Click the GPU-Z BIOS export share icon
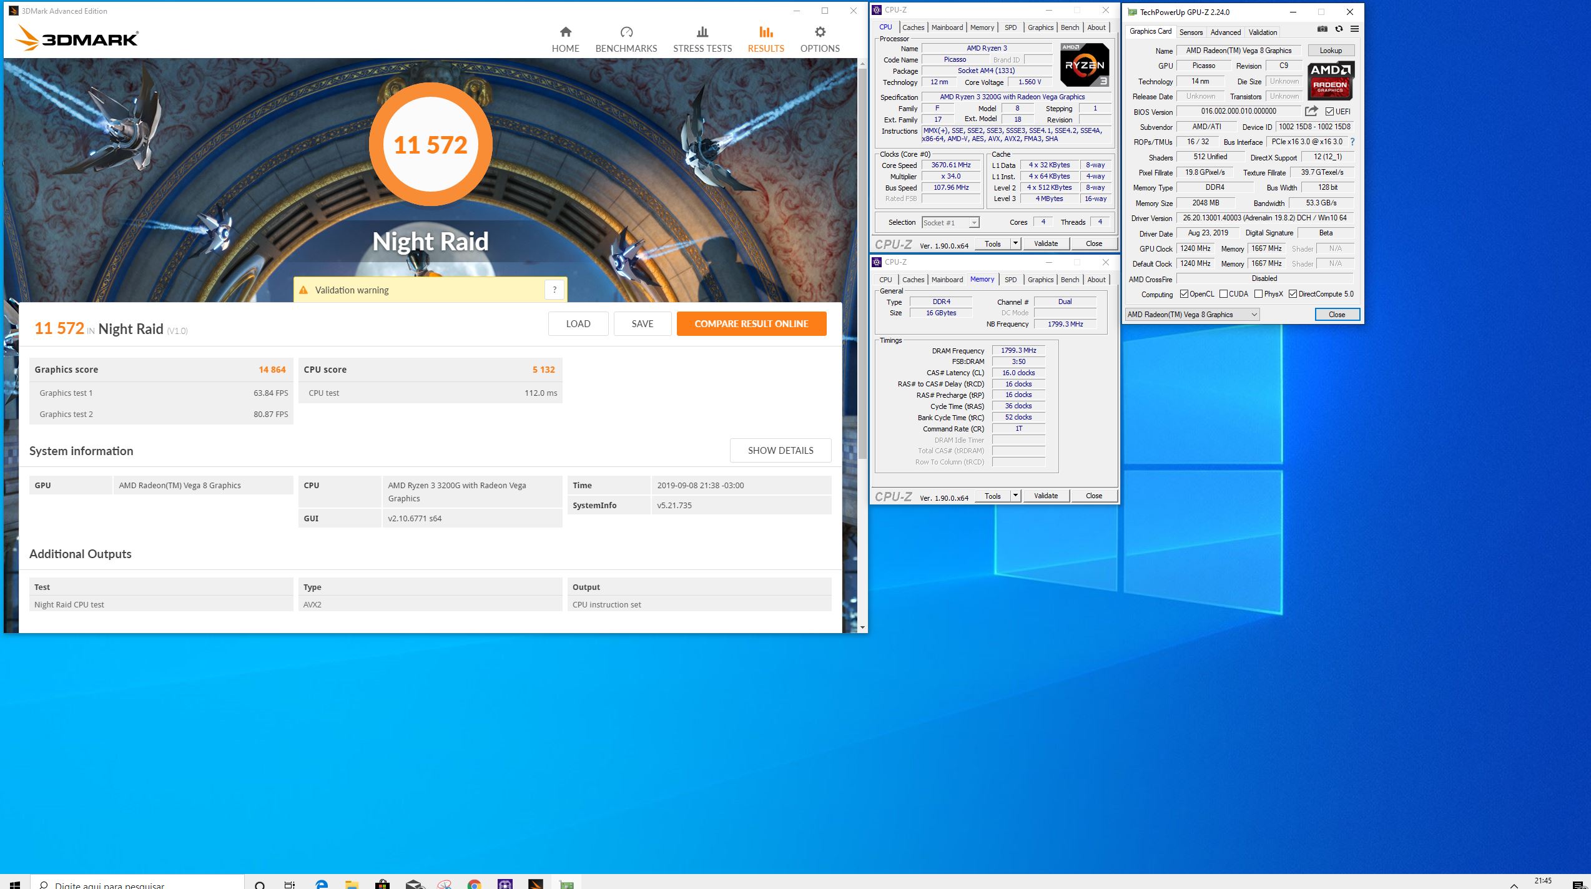1591x889 pixels. pyautogui.click(x=1311, y=111)
